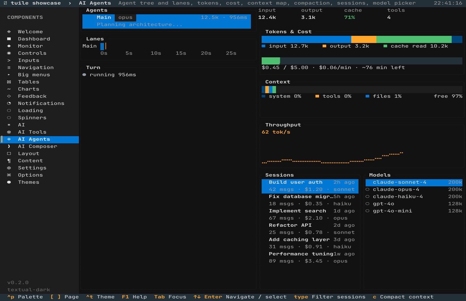Screen dimensions: 466x301
Task: Open the 'Implement search' session
Action: click(x=310, y=214)
